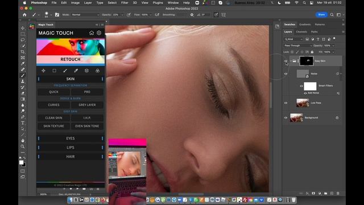This screenshot has width=364, height=205.
Task: Click Magic Touch square selection icon
Action: click(55, 71)
